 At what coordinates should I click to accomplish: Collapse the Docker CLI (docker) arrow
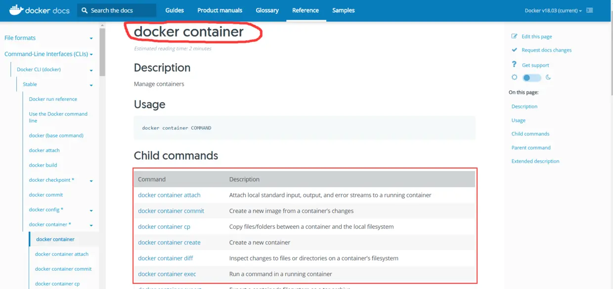click(x=91, y=70)
